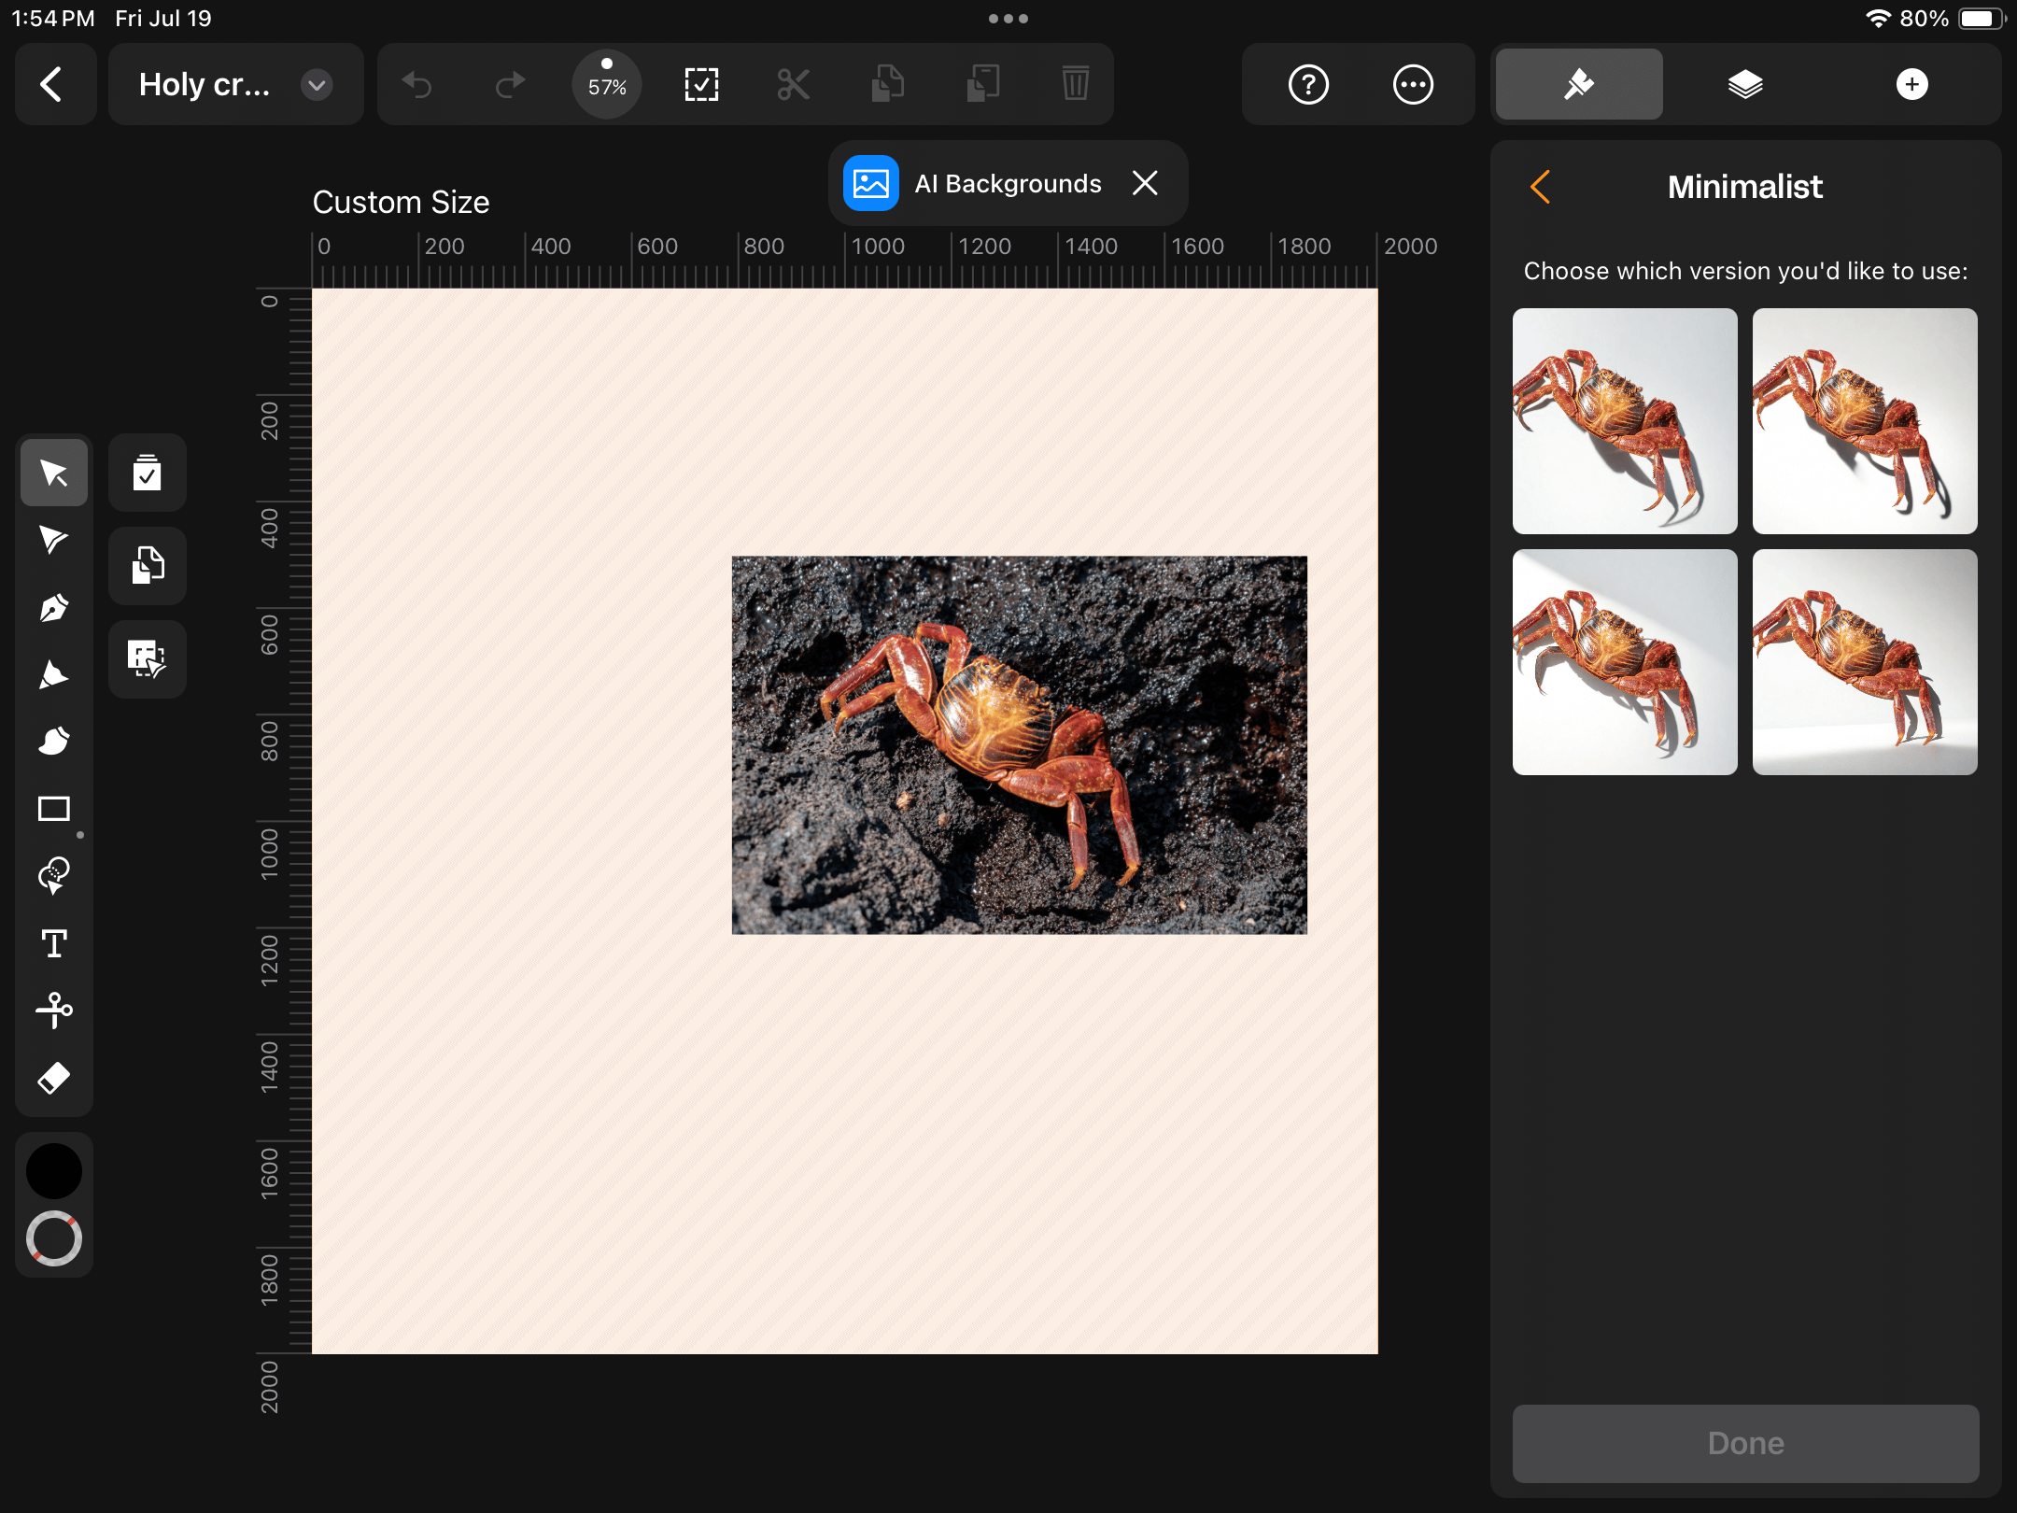
Task: Open the black fill color swatch
Action: click(54, 1170)
